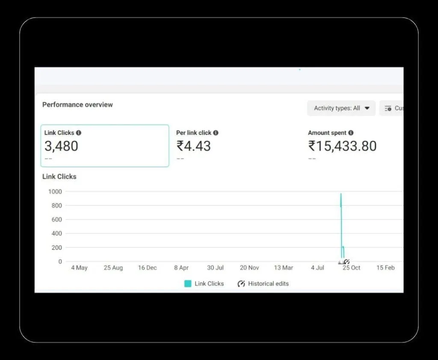Click info icon next to Link Clicks
Viewport: 438px width, 360px height.
(x=79, y=133)
